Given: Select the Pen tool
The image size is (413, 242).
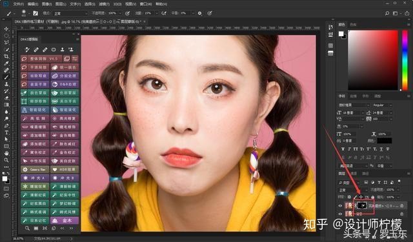Looking at the screenshot, I should point(6,126).
